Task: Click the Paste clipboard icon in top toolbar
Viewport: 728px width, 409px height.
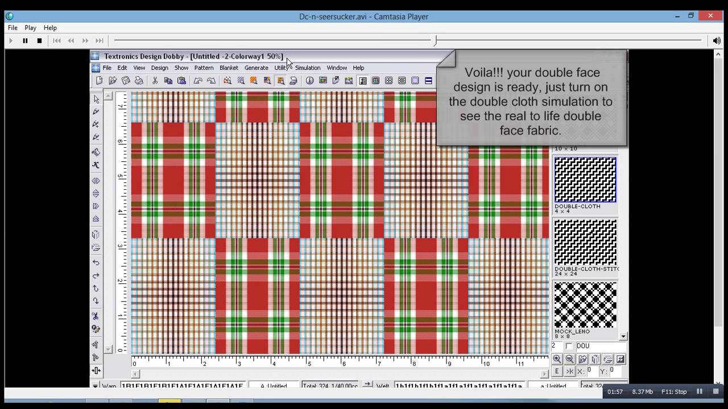Action: click(x=181, y=81)
